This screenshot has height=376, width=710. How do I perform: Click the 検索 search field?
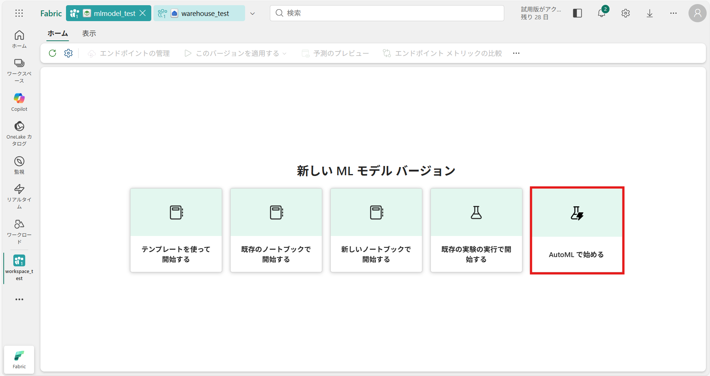(387, 13)
